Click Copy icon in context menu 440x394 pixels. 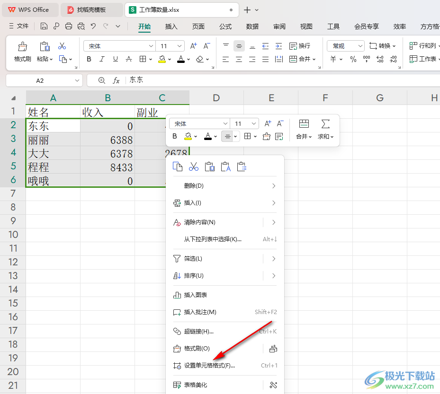click(177, 167)
